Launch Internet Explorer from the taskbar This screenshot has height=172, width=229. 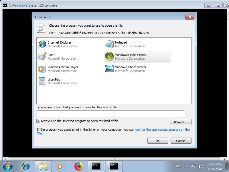tap(26, 167)
